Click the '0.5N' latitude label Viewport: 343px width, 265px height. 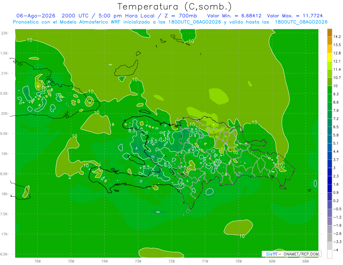coord(4,93)
